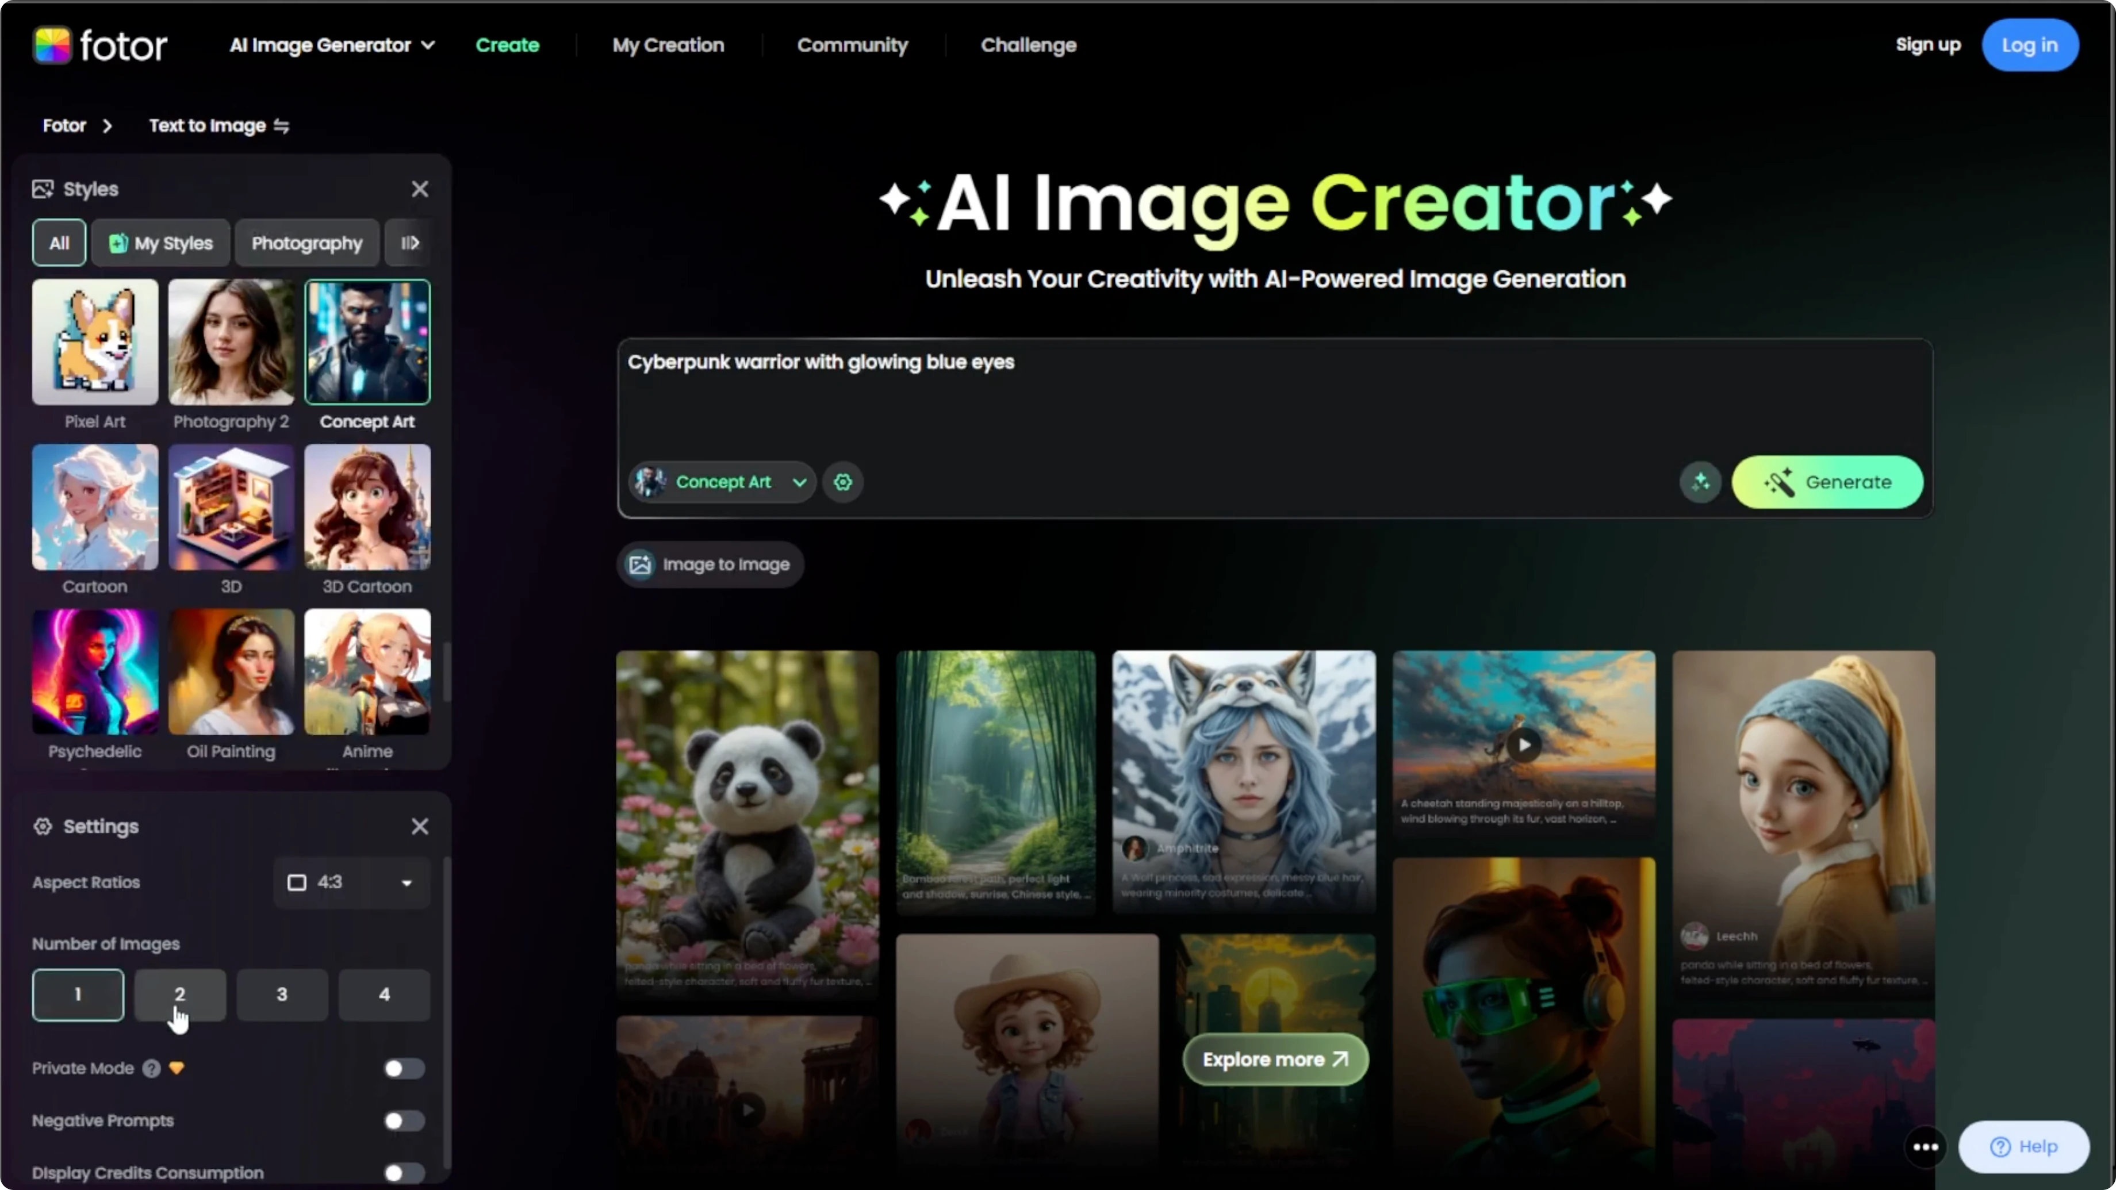Click the Private Mode help question icon
The height and width of the screenshot is (1190, 2116).
click(151, 1069)
